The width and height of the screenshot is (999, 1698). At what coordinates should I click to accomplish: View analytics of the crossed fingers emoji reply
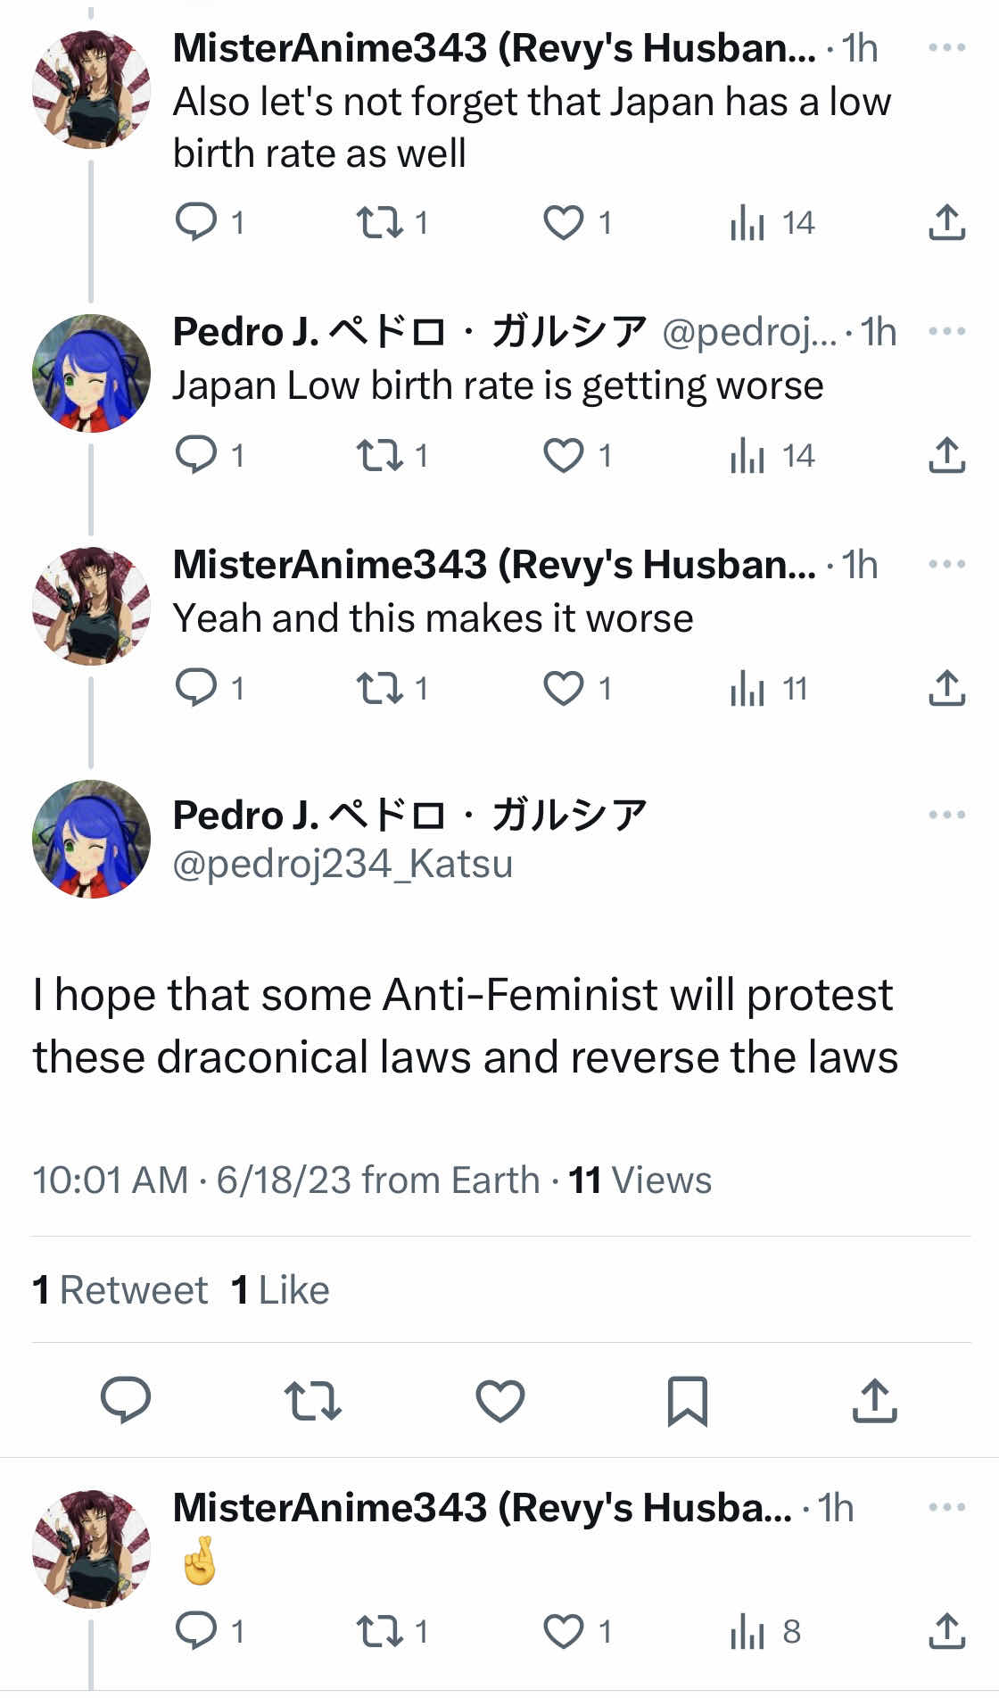[x=747, y=1631]
